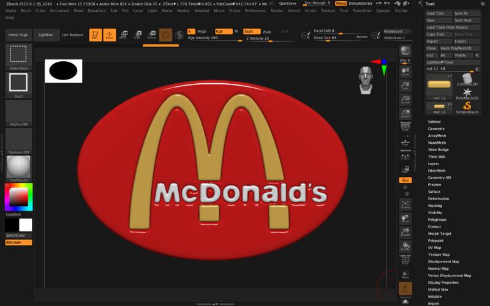Open the Stroke menu
This screenshot has height=306, width=490.
tap(311, 10)
